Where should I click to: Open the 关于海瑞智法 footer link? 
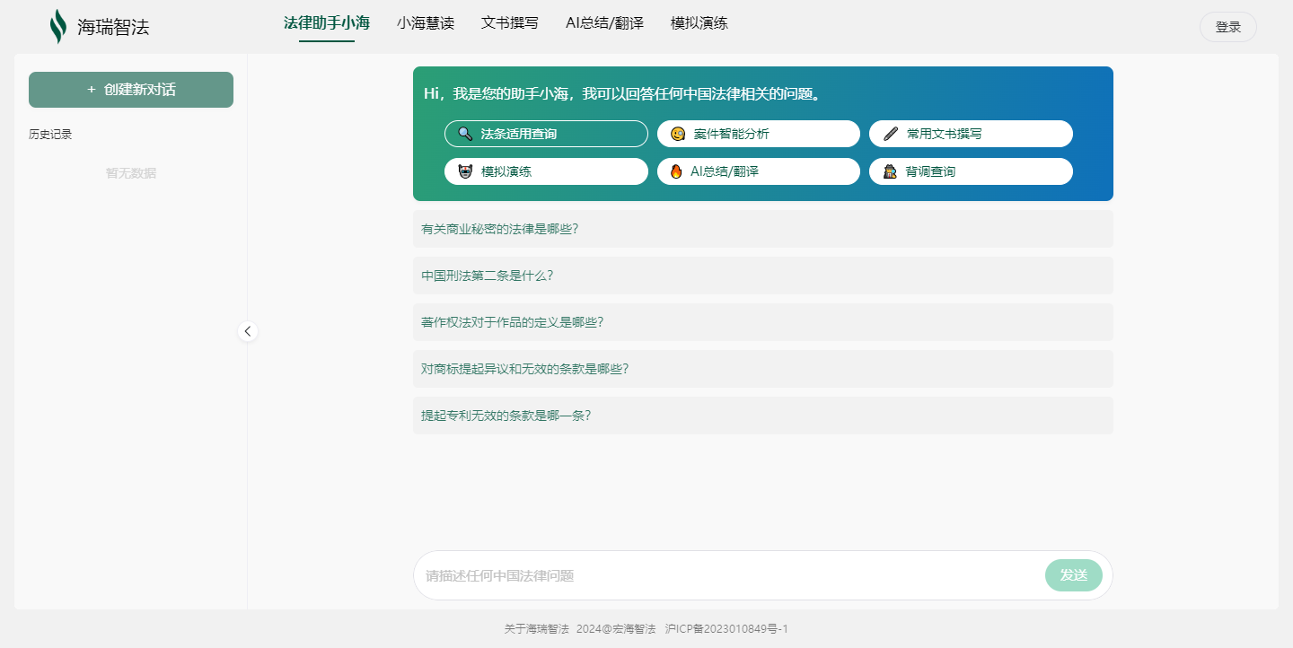(x=537, y=629)
